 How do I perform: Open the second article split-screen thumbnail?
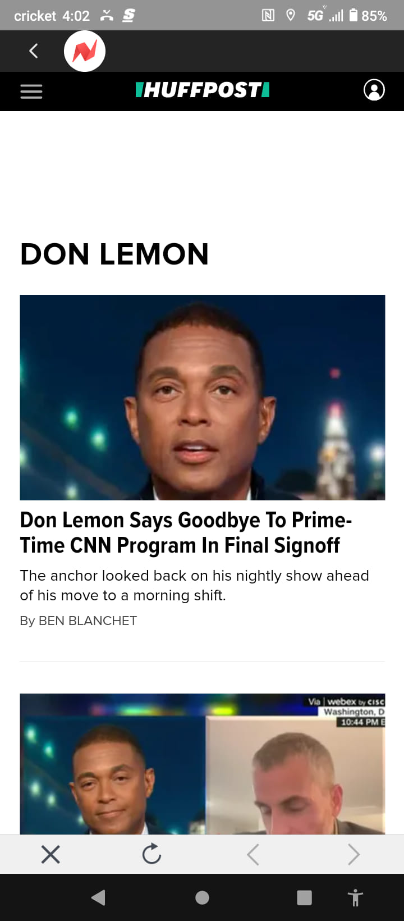pos(203,764)
